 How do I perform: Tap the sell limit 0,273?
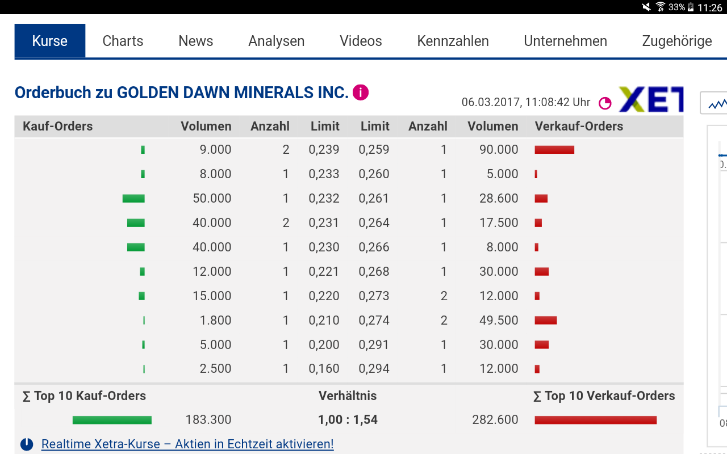click(x=374, y=296)
